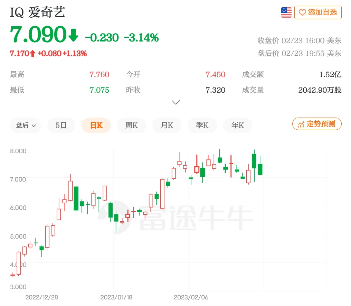
Task: Click the 收盘价 02/23 16:00 timestamp
Action: pyautogui.click(x=299, y=40)
